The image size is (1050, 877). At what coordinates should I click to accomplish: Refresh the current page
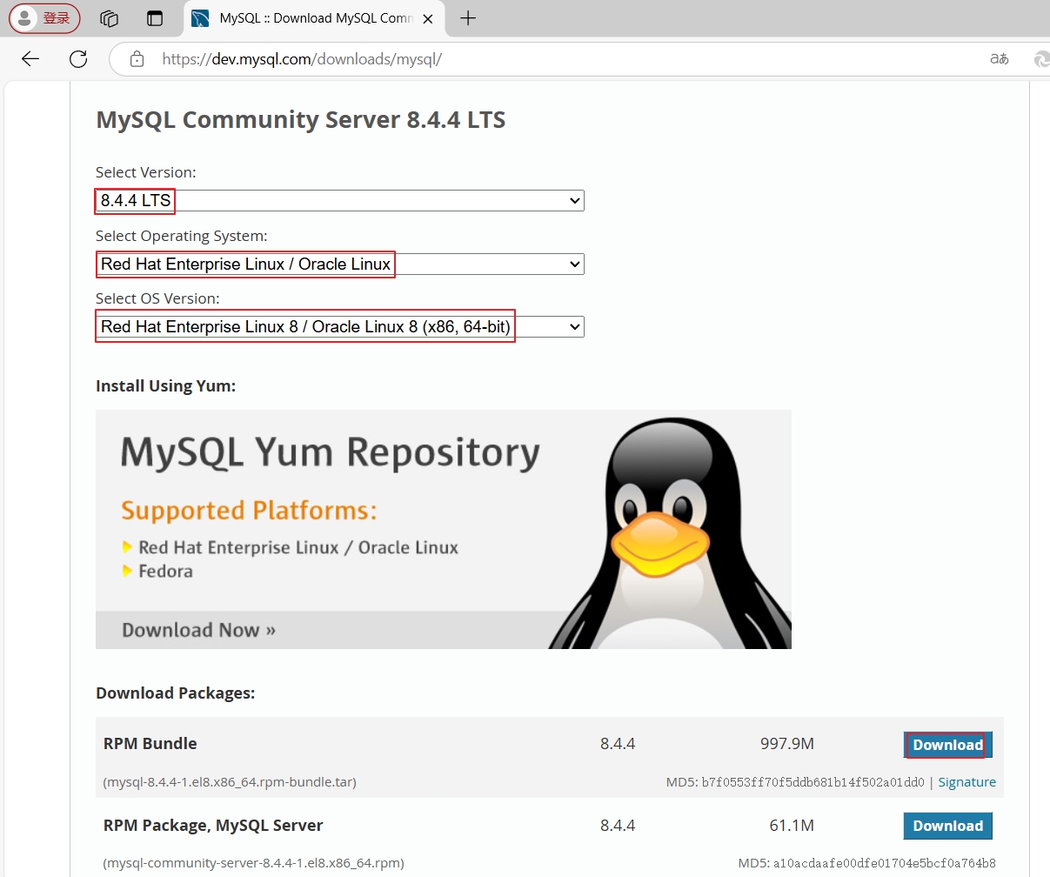point(78,59)
